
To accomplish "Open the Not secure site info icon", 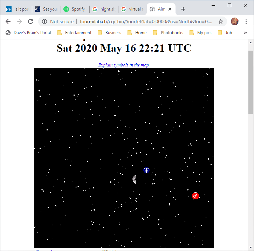I will tap(44, 21).
